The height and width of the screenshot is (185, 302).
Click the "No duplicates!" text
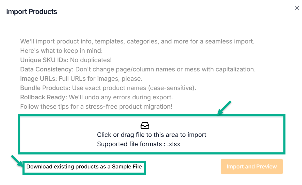pyautogui.click(x=91, y=60)
